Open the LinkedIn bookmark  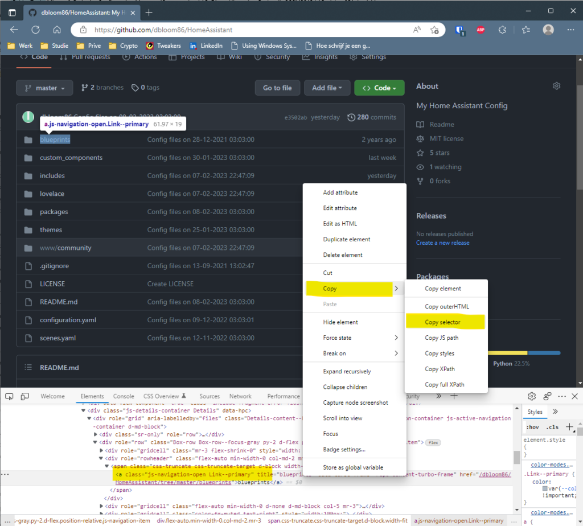[206, 46]
